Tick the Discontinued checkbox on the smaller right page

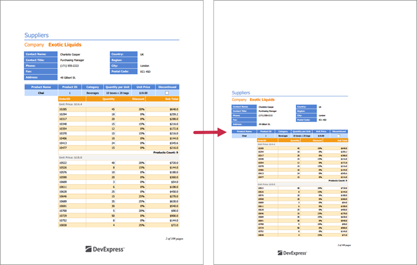pos(339,136)
